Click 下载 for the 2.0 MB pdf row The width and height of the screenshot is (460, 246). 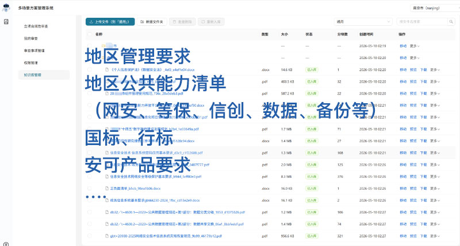tap(423, 165)
